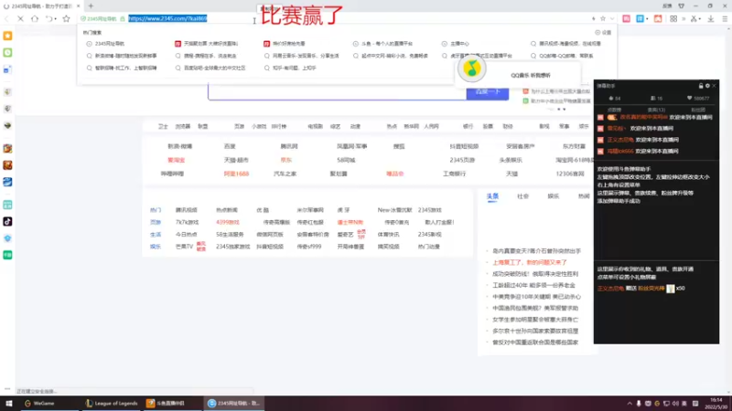Open the gear settings in the danmu assistant panel
This screenshot has height=411, width=732.
point(707,86)
